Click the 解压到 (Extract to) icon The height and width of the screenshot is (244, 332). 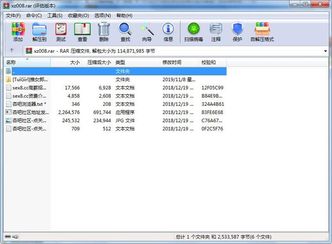pyautogui.click(x=39, y=32)
